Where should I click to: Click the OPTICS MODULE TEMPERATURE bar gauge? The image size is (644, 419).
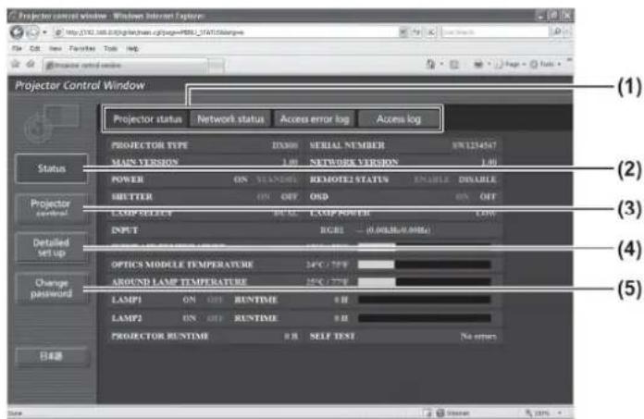click(x=425, y=265)
